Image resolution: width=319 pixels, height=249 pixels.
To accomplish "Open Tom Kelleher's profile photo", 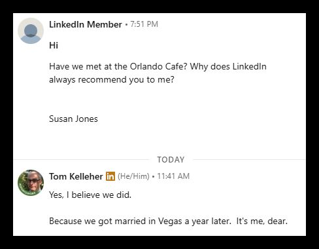I will pyautogui.click(x=31, y=183).
